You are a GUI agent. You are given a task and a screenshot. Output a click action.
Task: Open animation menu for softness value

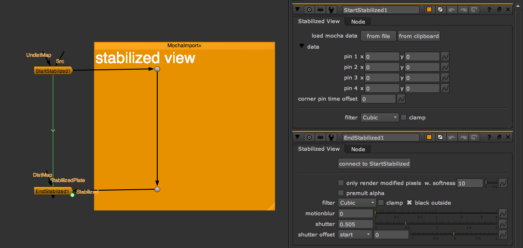click(503, 183)
